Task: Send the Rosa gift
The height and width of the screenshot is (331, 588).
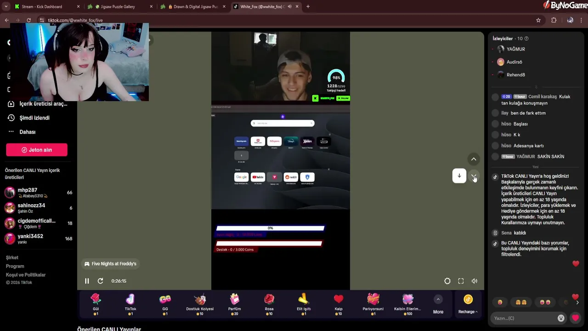Action: click(x=269, y=304)
